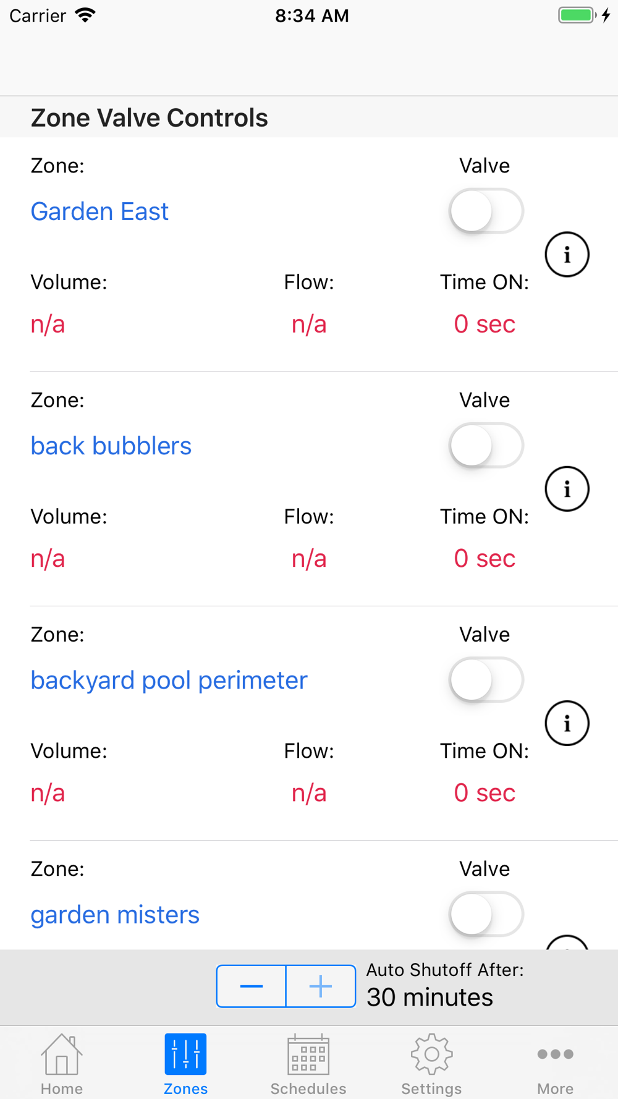Go to the Home tab
Viewport: 618px width, 1099px height.
(x=61, y=1063)
